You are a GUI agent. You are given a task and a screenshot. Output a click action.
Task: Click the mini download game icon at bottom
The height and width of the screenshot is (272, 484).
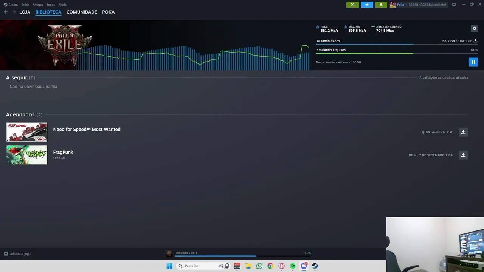[169, 254]
